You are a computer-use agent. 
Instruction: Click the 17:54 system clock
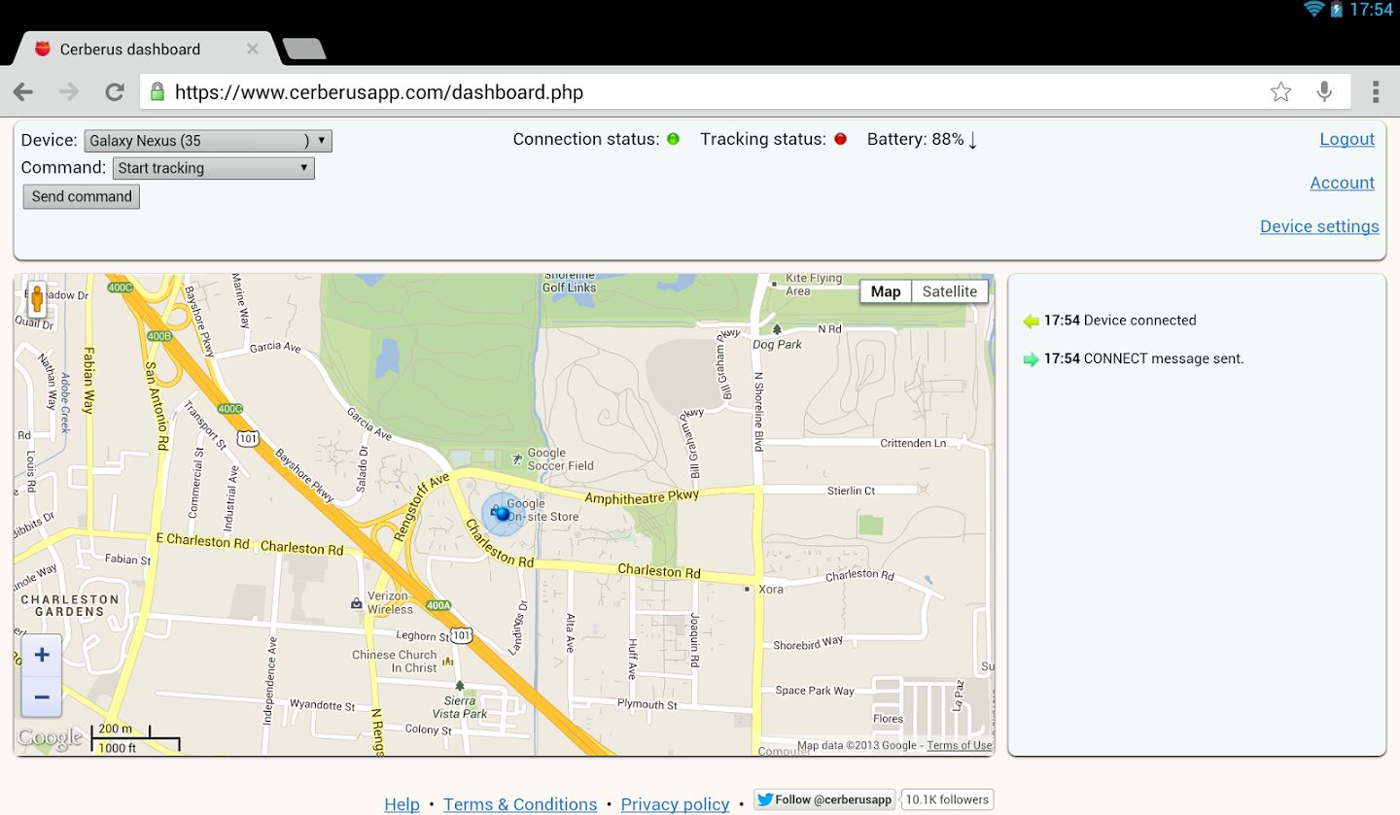click(x=1372, y=10)
